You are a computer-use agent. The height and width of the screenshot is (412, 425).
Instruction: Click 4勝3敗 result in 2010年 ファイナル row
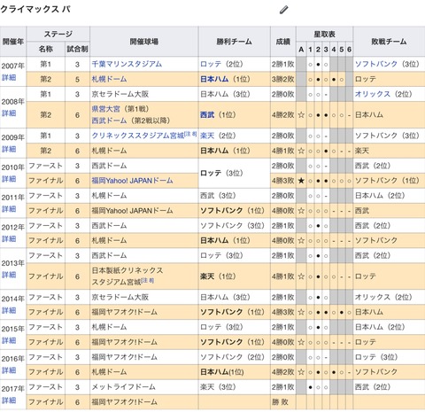(283, 181)
